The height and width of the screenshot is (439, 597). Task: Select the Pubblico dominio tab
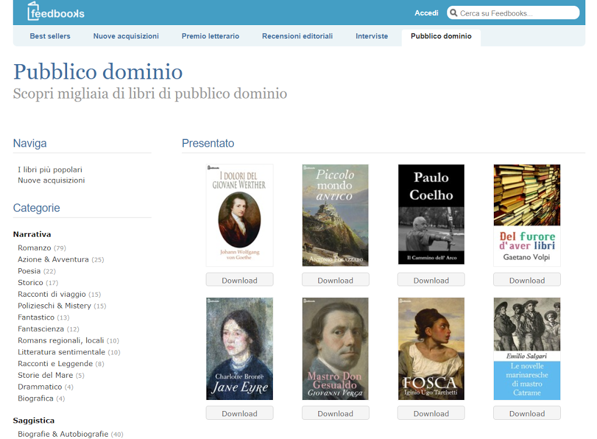[x=441, y=37]
